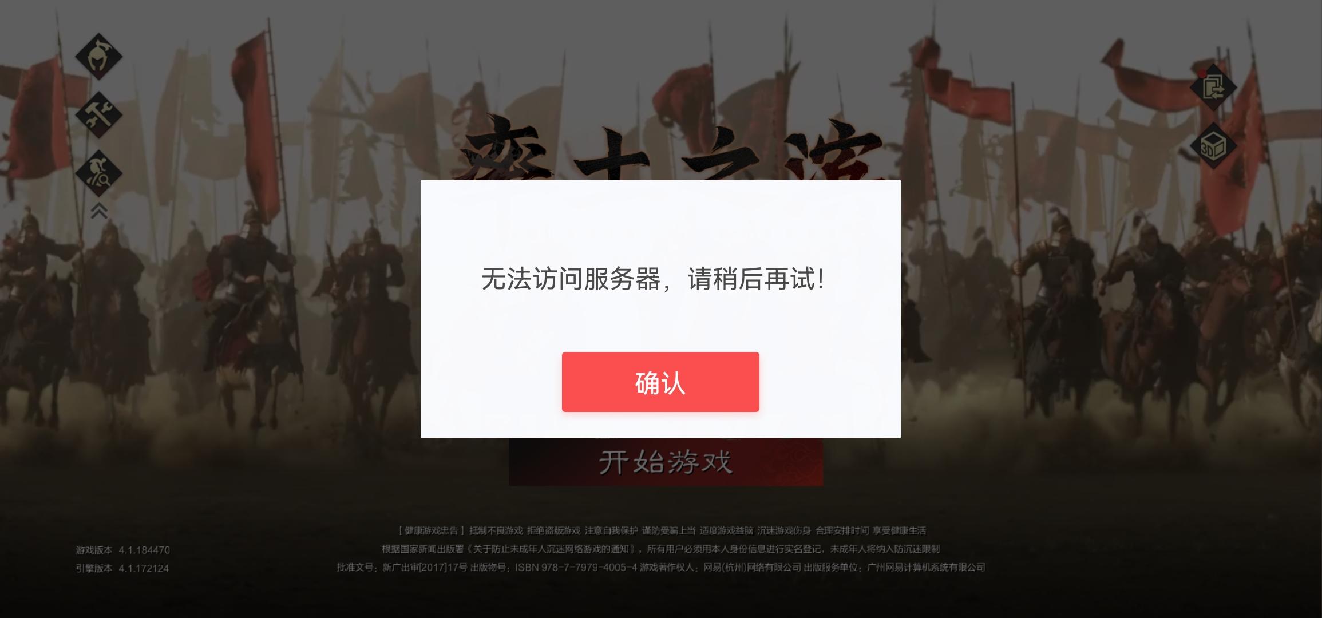The width and height of the screenshot is (1322, 618).
Task: Toggle the 3D cube display mode icon
Action: pos(1213,145)
